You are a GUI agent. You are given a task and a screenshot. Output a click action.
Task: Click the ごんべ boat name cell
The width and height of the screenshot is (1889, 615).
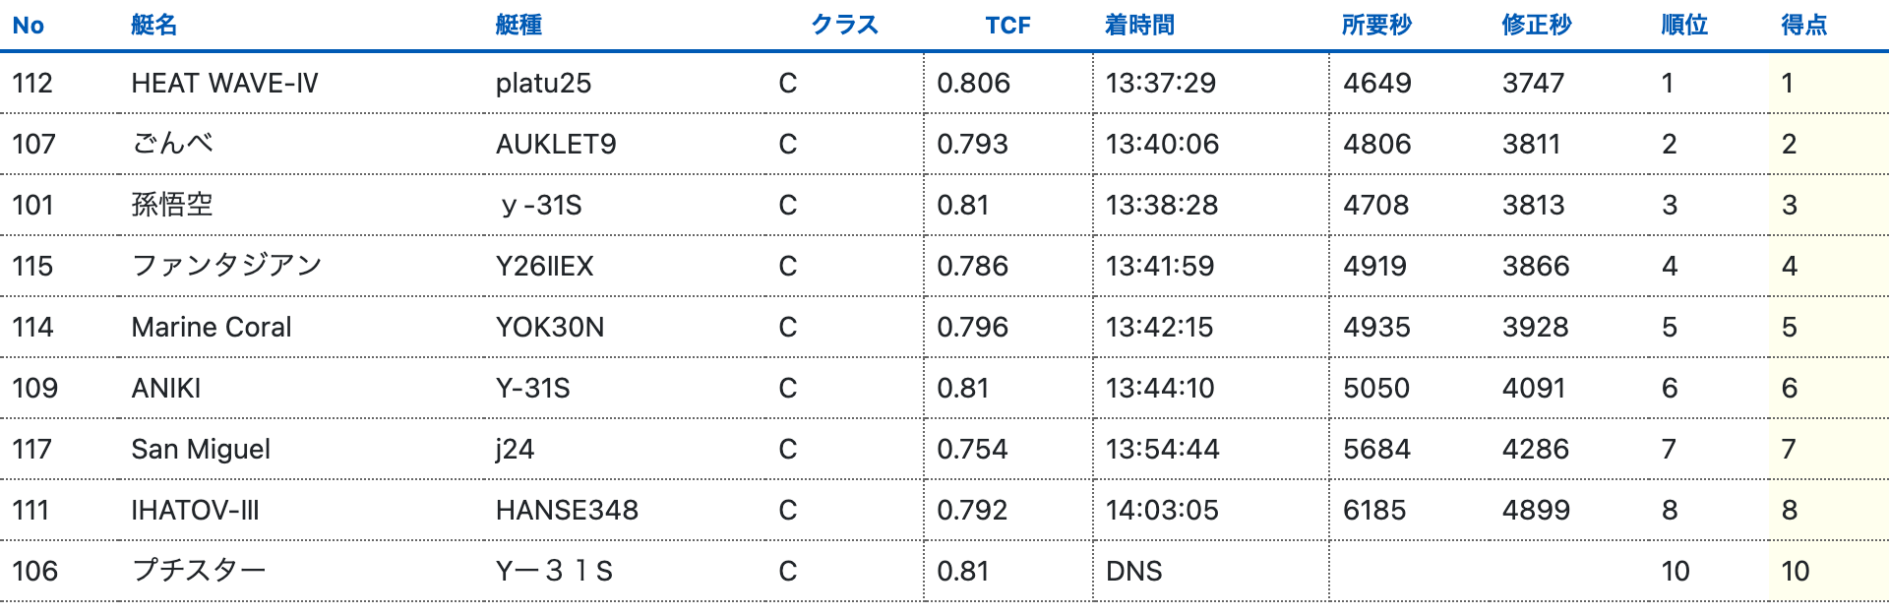pos(172,145)
